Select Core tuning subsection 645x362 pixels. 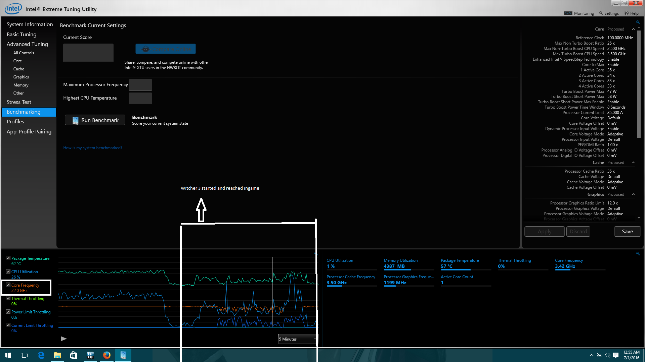(x=17, y=61)
